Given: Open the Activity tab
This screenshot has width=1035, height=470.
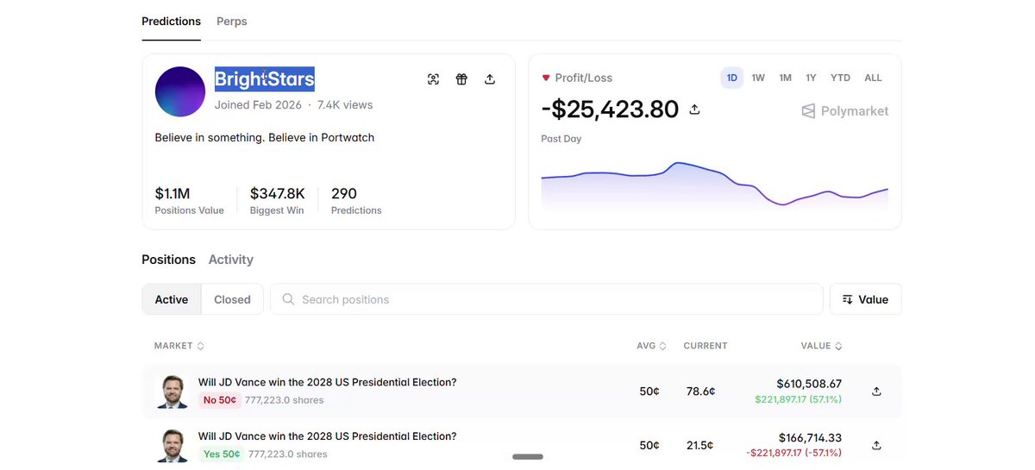Looking at the screenshot, I should coord(231,260).
